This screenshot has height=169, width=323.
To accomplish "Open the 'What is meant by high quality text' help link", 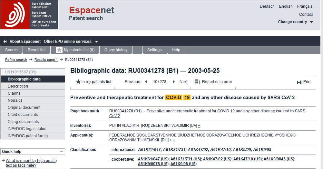I will [x=31, y=163].
